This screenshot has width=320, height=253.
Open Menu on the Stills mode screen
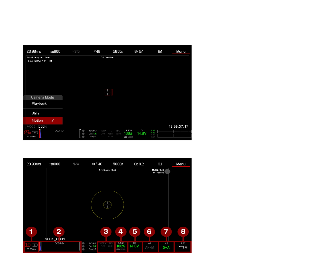click(x=181, y=164)
